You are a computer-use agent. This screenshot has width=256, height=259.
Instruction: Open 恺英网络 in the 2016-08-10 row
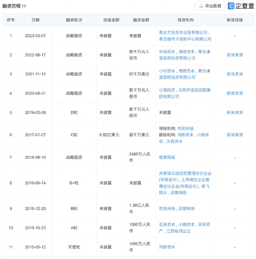(167, 157)
